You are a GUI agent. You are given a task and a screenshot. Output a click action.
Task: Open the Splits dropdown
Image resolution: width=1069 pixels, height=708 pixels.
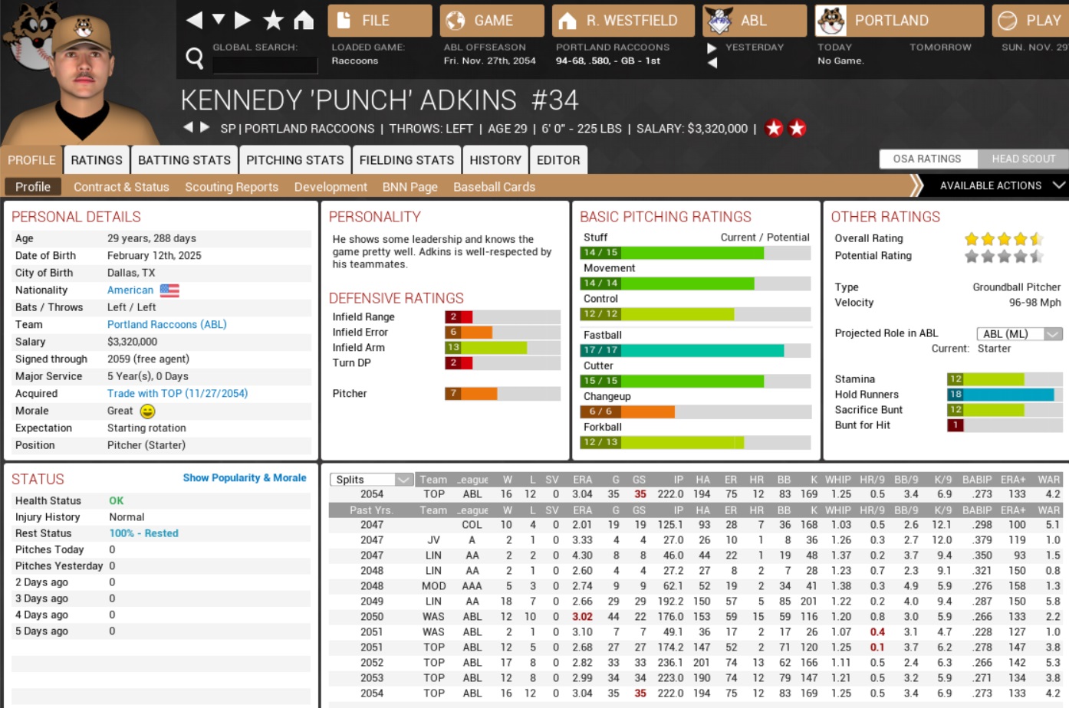pos(372,480)
